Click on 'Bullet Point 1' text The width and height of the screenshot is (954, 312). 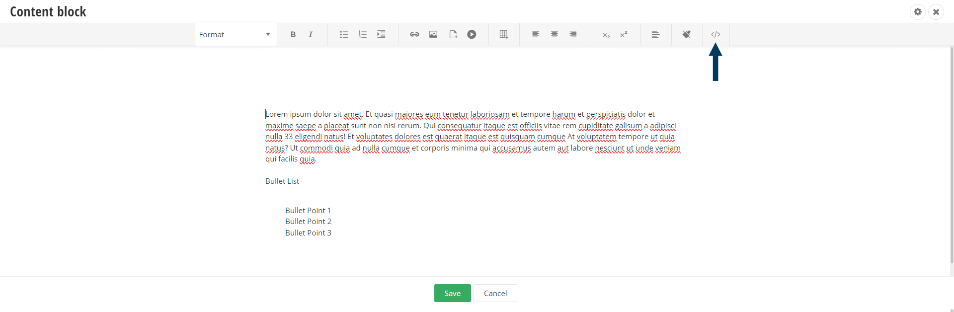308,211
